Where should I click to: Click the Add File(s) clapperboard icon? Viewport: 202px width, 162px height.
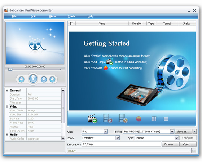pos(92,119)
